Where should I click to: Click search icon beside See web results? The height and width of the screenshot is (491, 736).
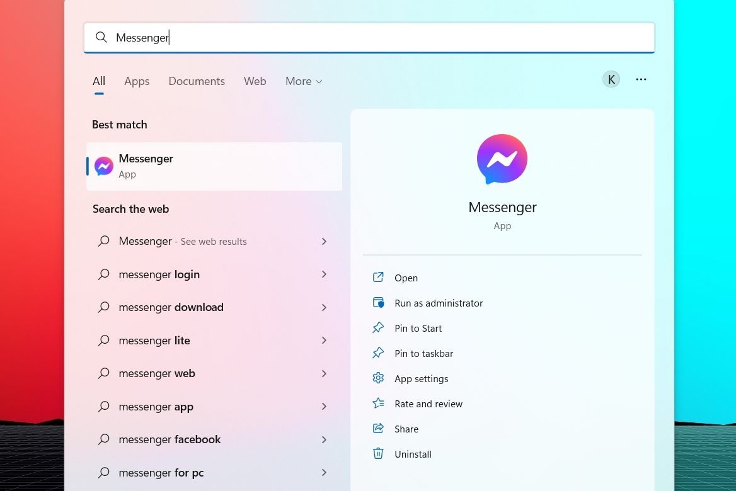pos(104,241)
